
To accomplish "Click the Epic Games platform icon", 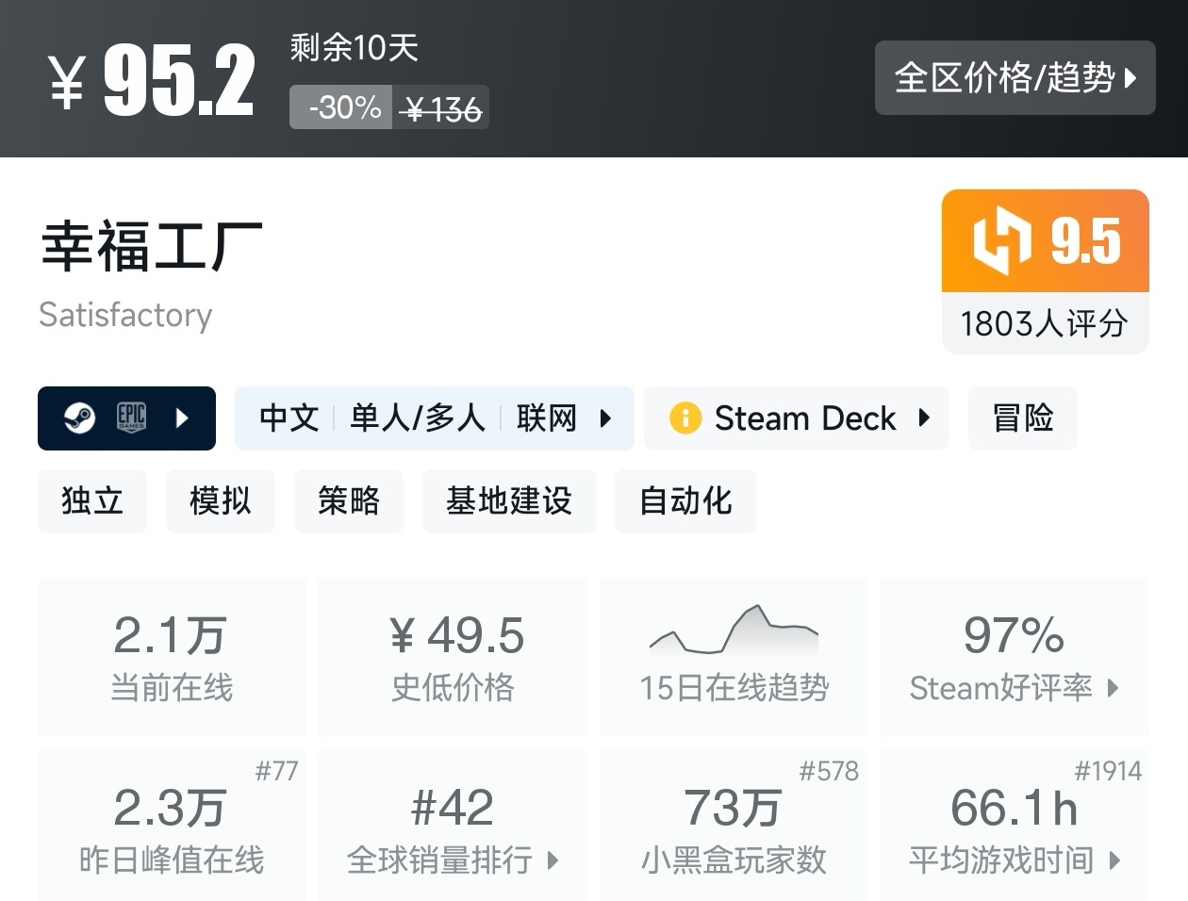I will tap(131, 418).
